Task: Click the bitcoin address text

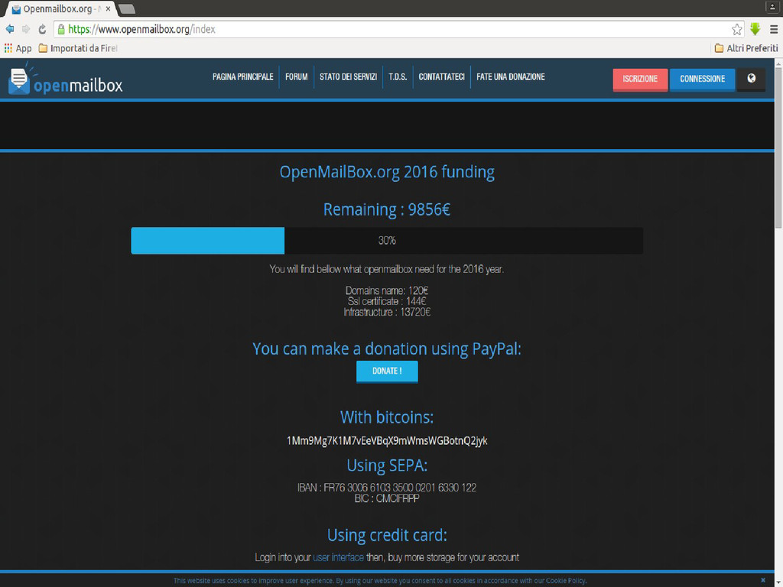Action: pyautogui.click(x=387, y=441)
